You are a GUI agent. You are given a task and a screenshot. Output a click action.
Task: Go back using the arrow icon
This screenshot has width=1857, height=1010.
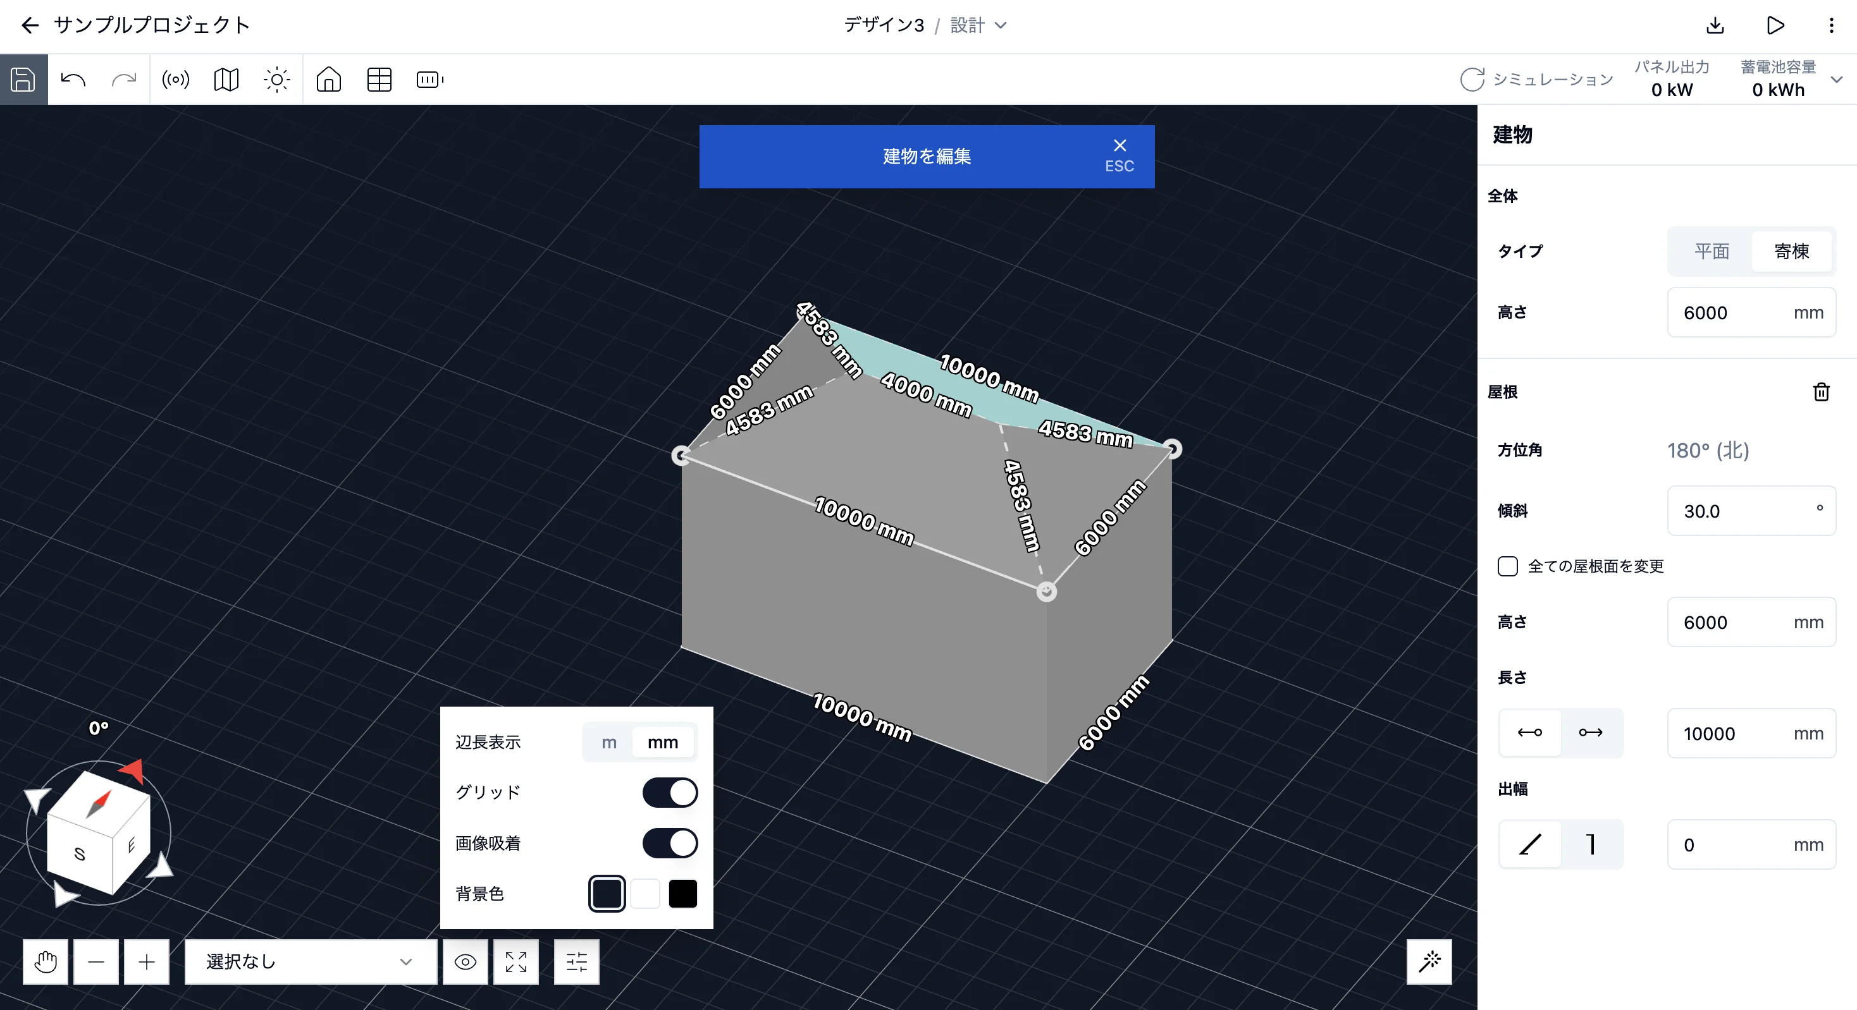(x=30, y=26)
